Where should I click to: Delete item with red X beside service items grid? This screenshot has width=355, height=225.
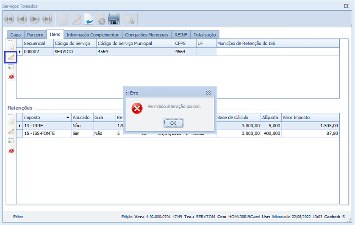point(11,77)
